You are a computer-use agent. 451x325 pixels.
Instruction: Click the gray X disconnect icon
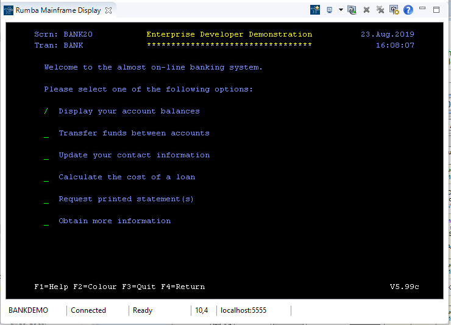pos(366,10)
